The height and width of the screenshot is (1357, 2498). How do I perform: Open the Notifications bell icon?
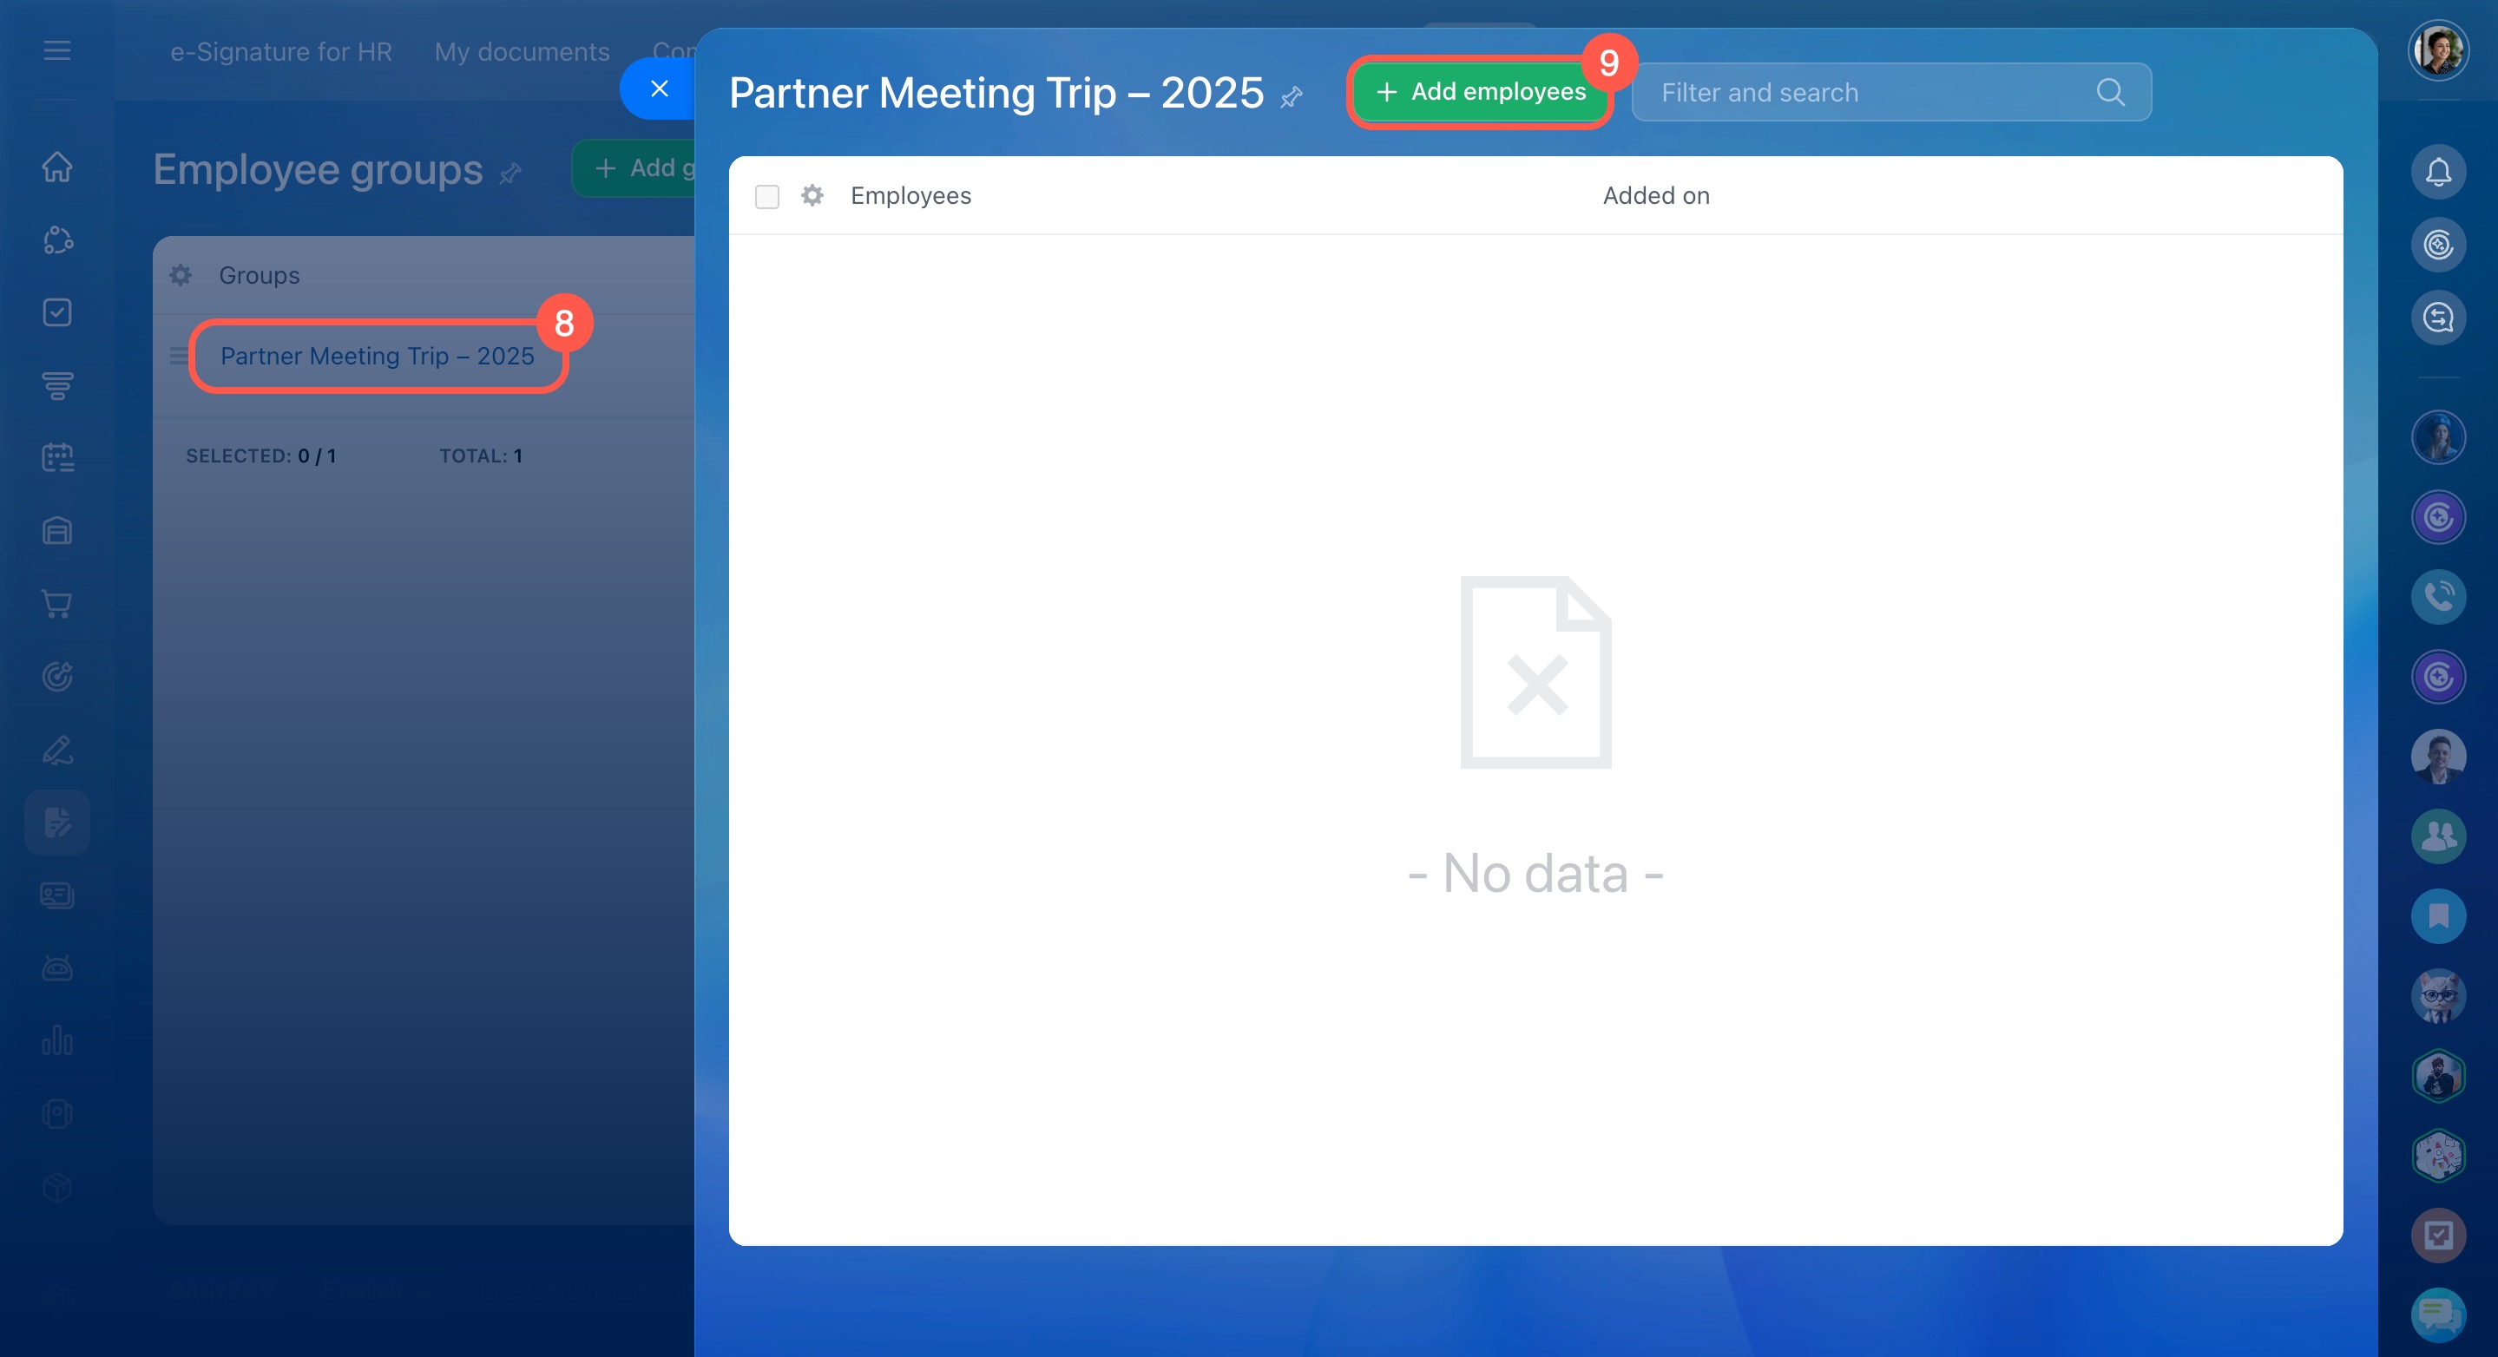point(2438,172)
